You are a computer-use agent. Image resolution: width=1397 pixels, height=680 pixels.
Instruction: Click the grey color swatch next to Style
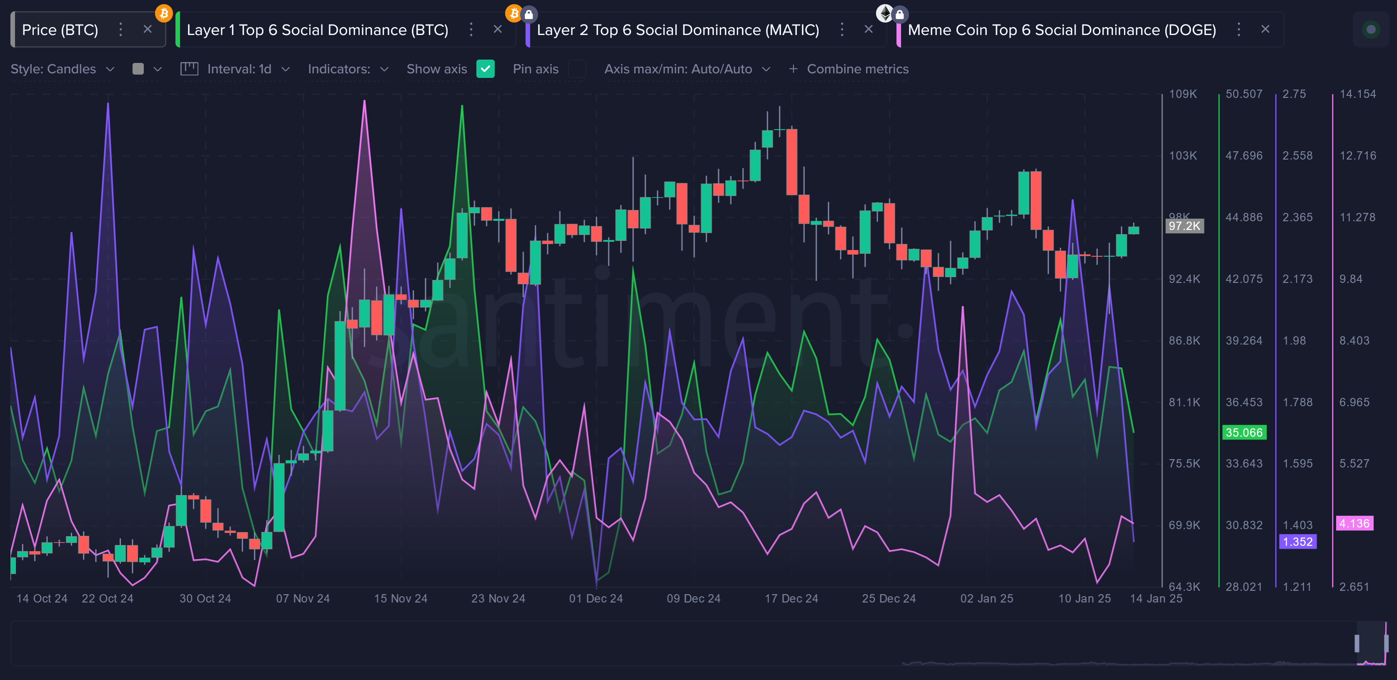point(139,70)
